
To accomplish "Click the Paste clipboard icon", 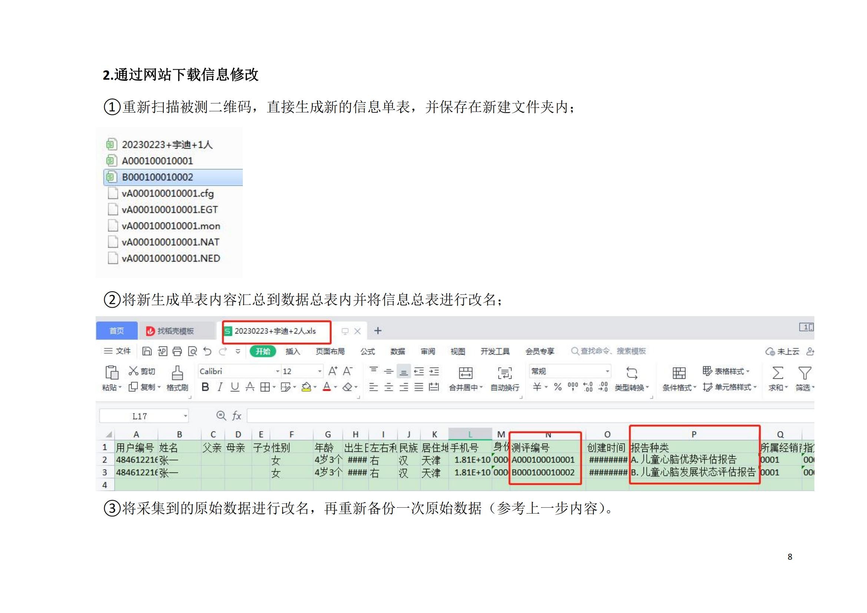I will click(x=112, y=372).
